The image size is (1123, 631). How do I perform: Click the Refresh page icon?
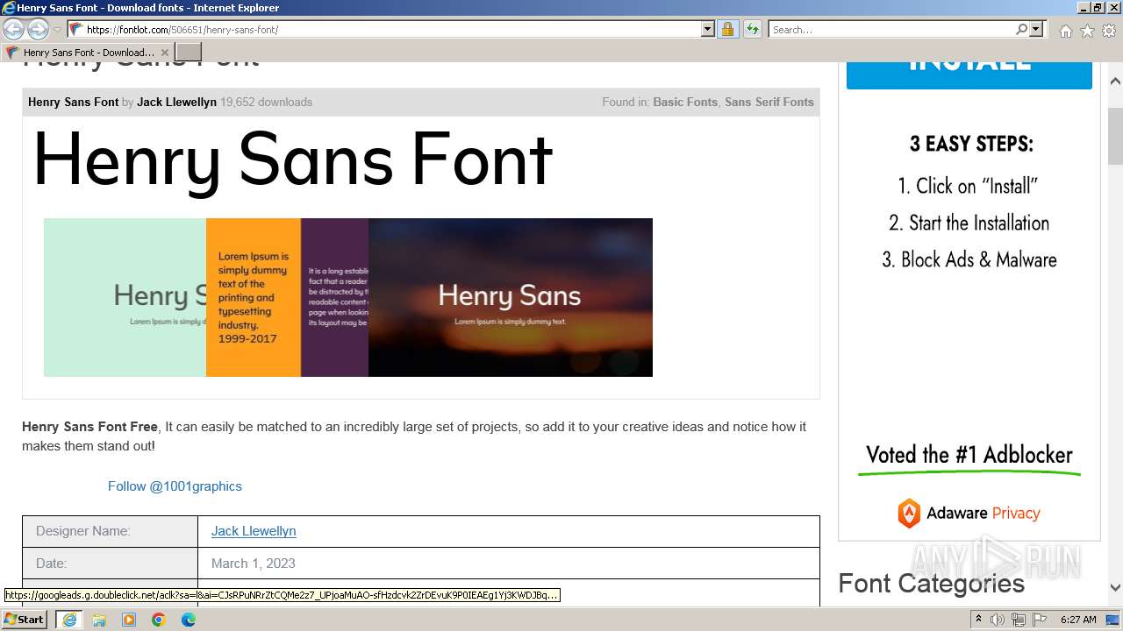tap(752, 30)
